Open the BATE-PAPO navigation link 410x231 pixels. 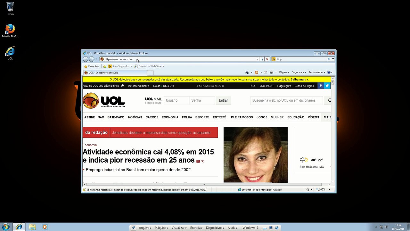[x=116, y=117]
